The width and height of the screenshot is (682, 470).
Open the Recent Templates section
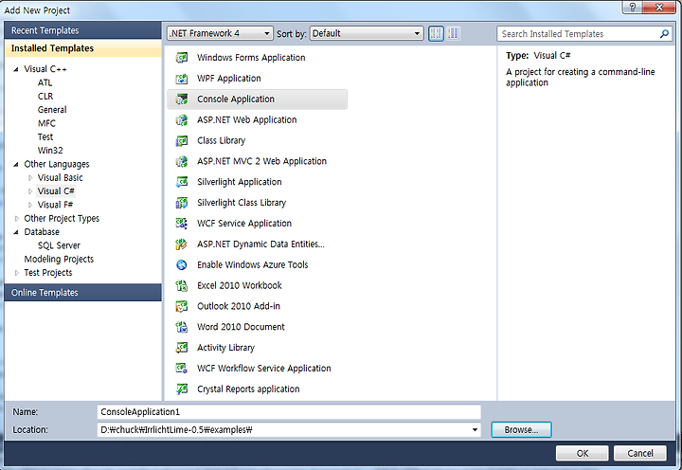[x=82, y=30]
